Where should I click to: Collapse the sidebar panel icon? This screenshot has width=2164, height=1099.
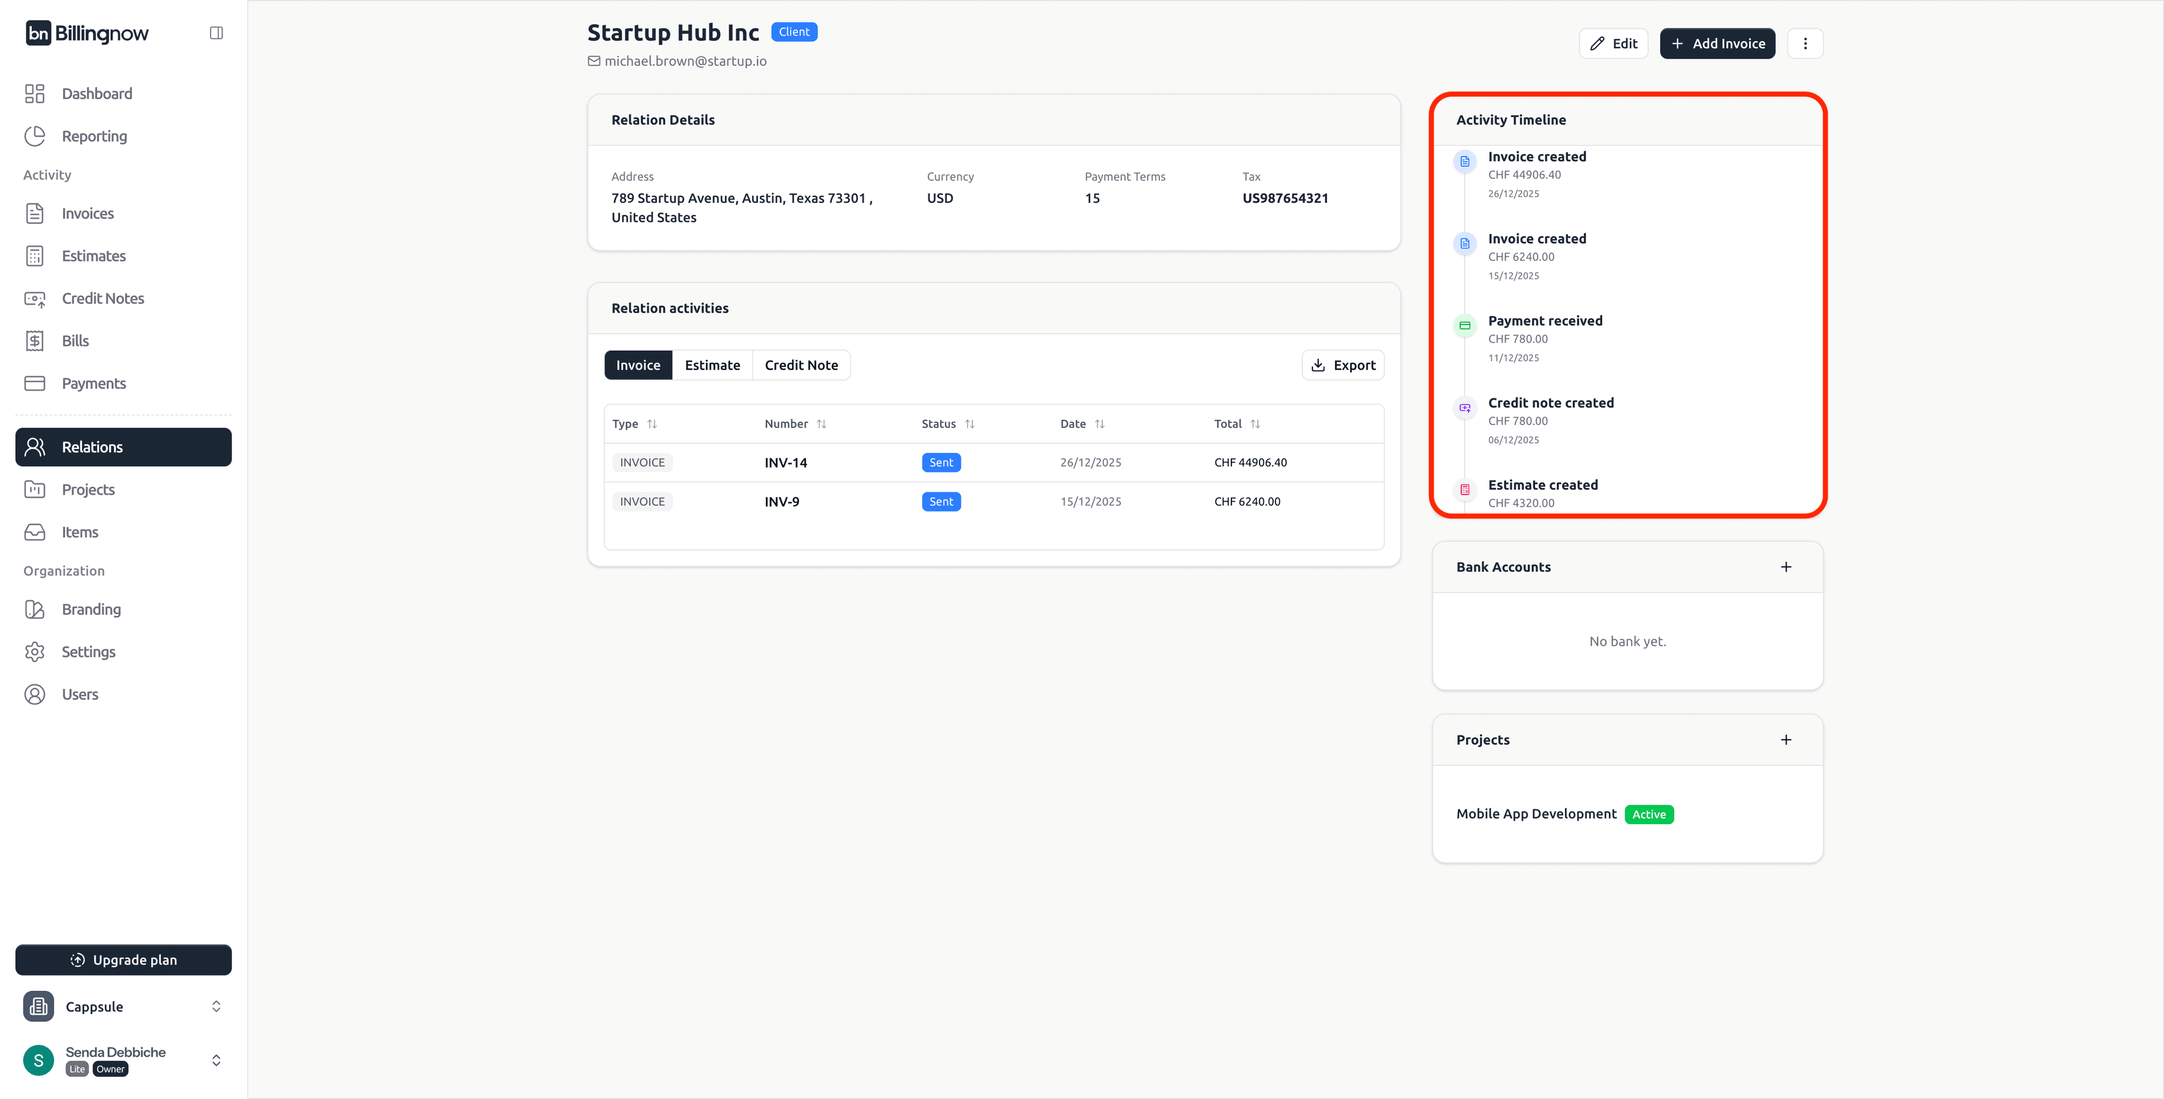point(216,33)
